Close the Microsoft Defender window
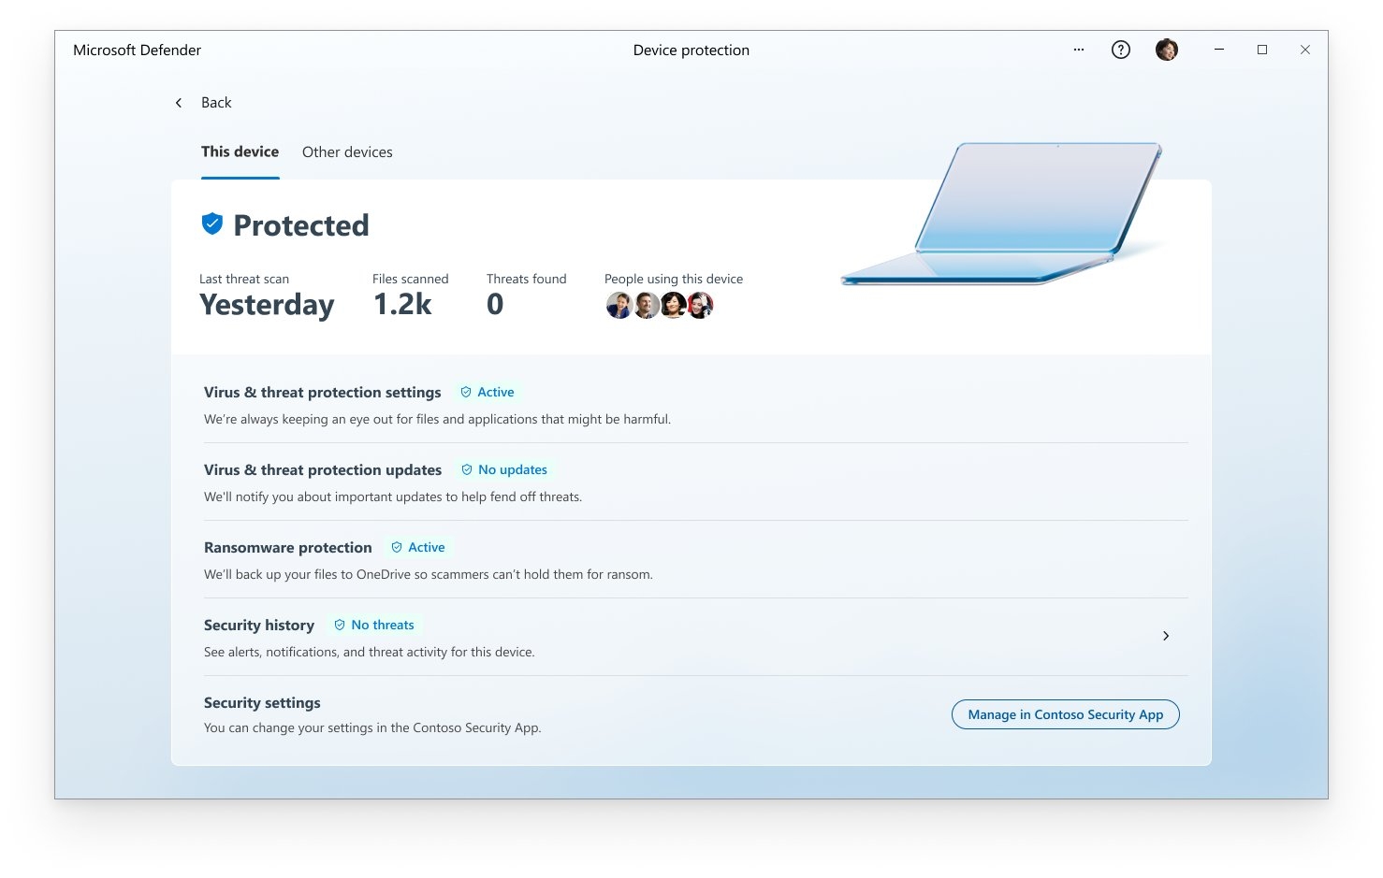Screen dimensions: 1383x878 1305,50
